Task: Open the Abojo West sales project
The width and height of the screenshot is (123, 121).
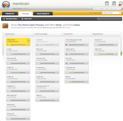Action: [x=18, y=42]
